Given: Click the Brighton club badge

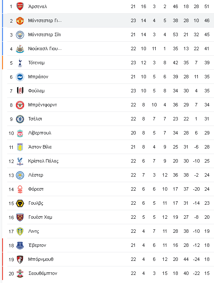Looking at the screenshot, I should [20, 77].
